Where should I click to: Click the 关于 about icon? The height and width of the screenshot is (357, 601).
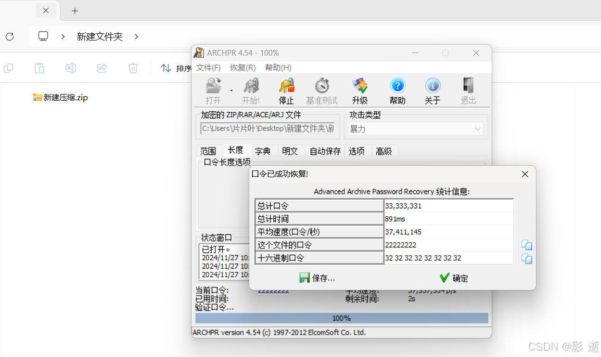(433, 91)
